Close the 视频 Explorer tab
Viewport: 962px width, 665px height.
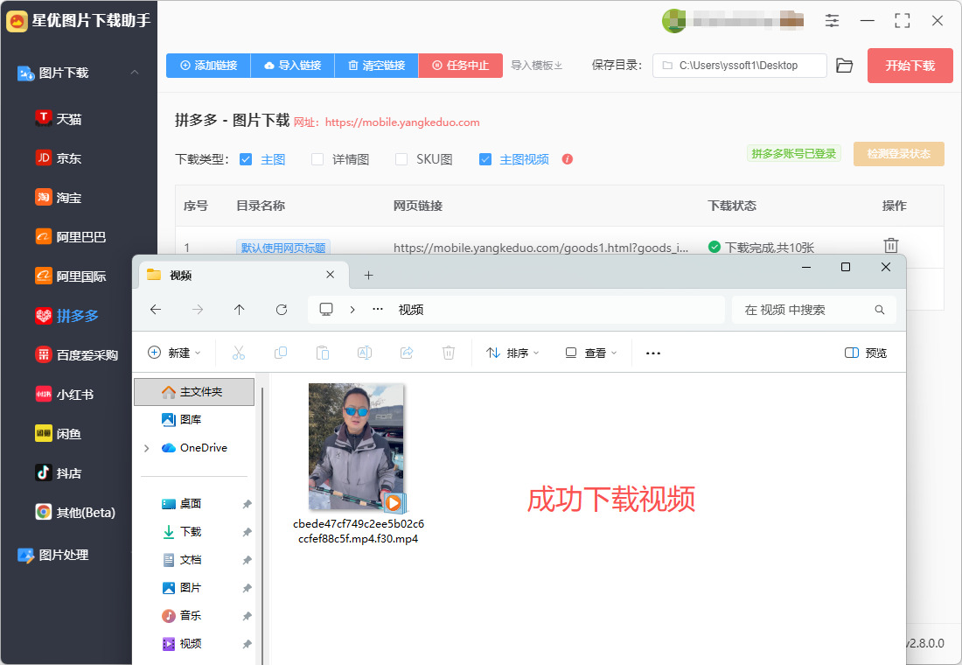(x=330, y=275)
